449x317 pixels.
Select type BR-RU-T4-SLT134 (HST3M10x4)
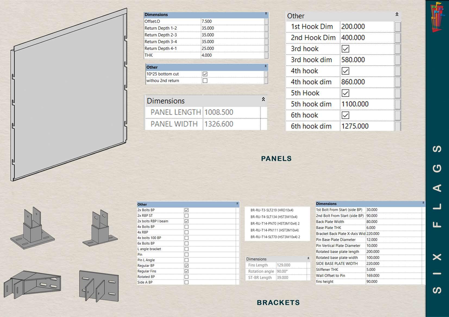click(x=274, y=217)
